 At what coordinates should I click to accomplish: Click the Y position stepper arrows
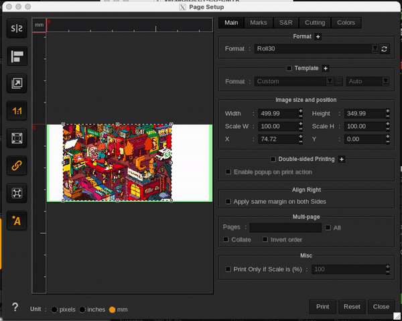[388, 139]
